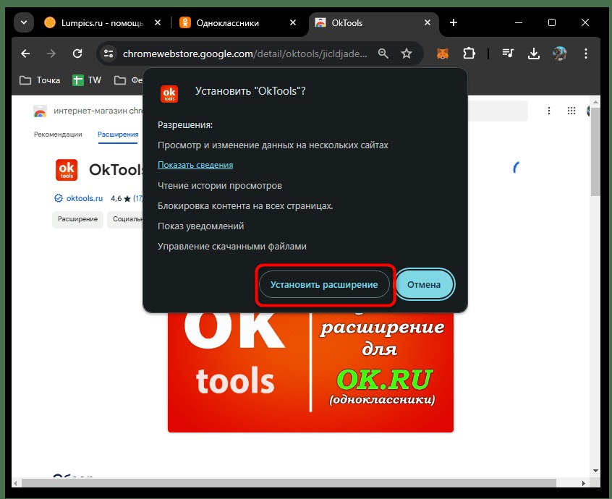Click the Расширение category chip
Viewport: 612px width, 499px height.
pos(77,219)
